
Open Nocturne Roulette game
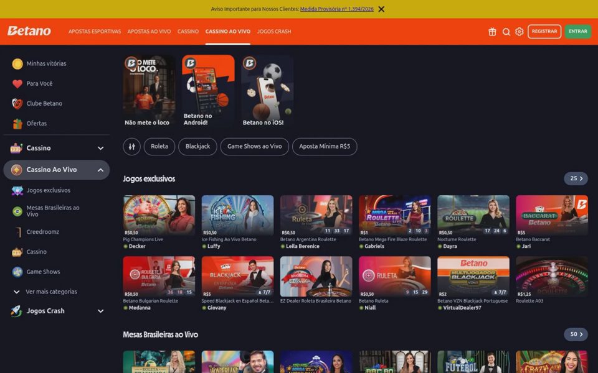point(473,216)
